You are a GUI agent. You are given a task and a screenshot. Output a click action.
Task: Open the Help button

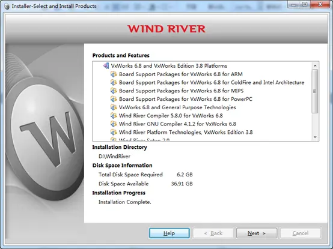click(170, 233)
